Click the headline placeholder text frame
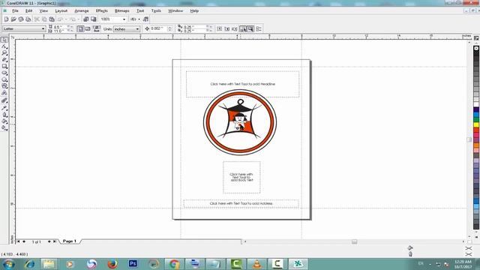The width and height of the screenshot is (480, 270). (242, 84)
